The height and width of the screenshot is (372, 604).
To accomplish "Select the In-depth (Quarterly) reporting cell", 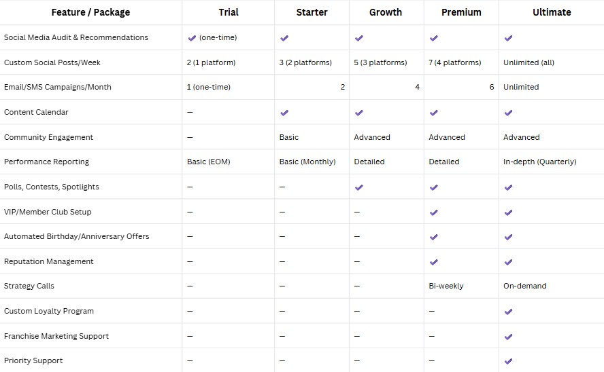I will tap(539, 162).
